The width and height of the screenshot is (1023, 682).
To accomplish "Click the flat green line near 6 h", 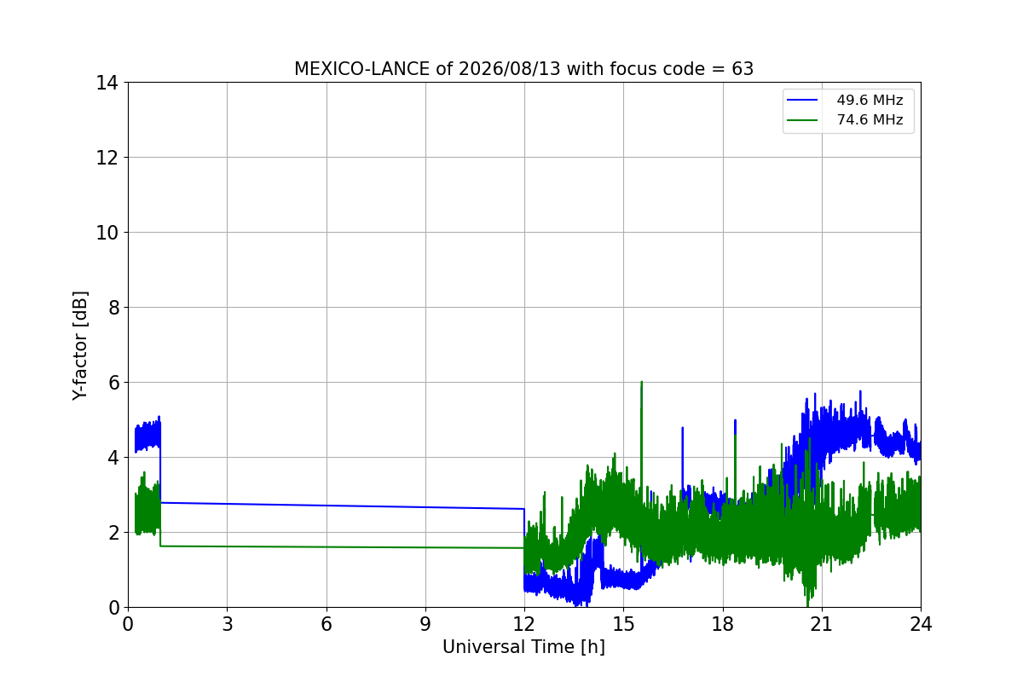I will tap(326, 547).
